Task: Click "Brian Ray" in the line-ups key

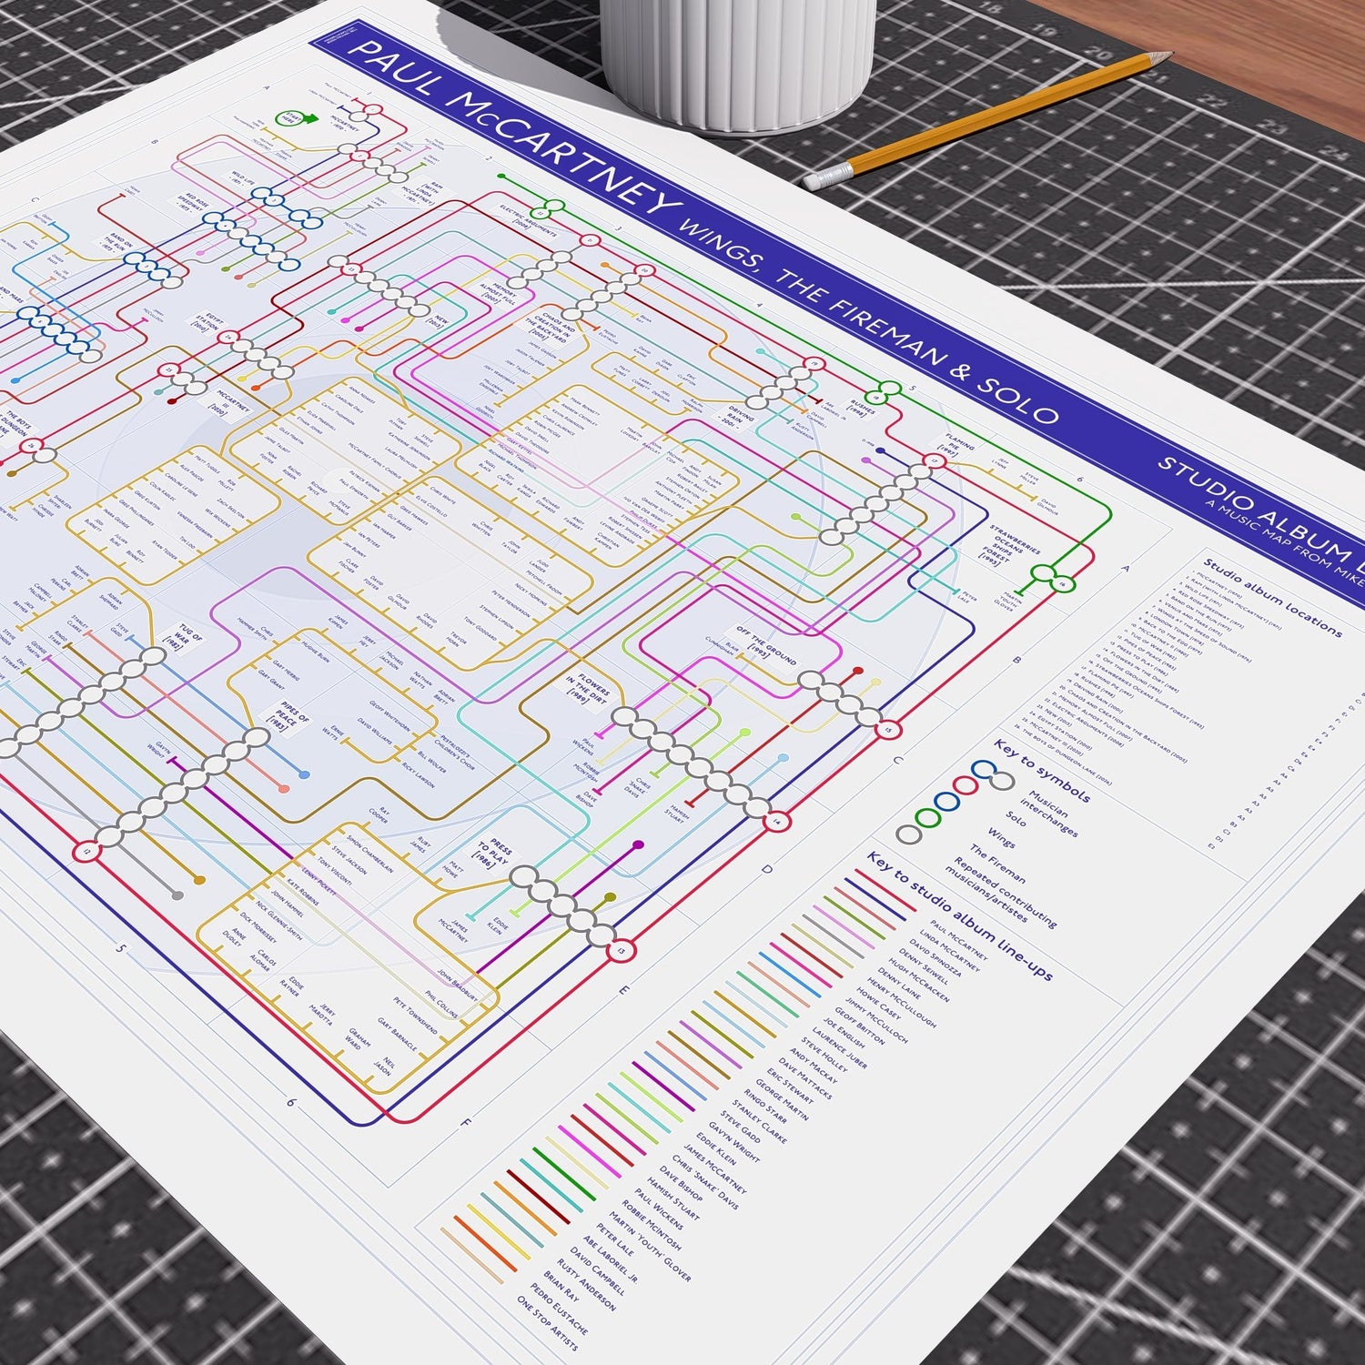Action: (x=562, y=1286)
